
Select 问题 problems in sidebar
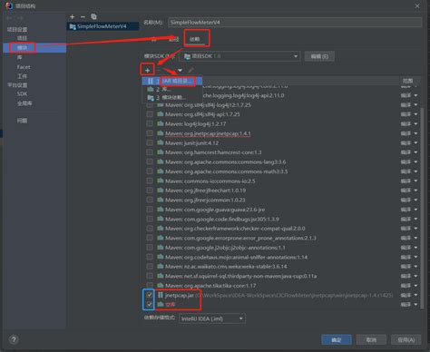pyautogui.click(x=22, y=121)
